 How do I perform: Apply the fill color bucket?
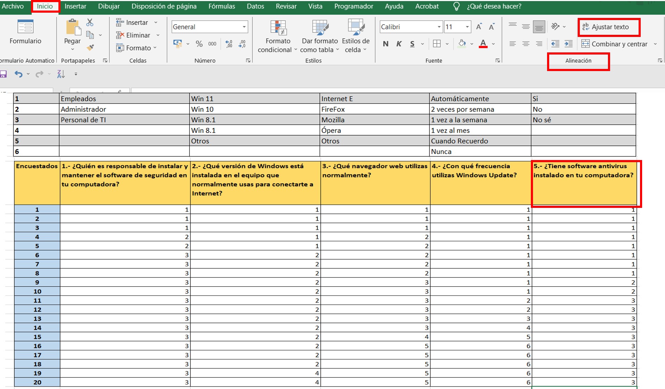[462, 44]
